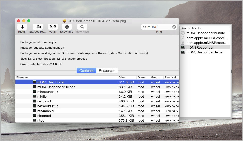Click the 83.1 KiB size cell

(x=125, y=87)
